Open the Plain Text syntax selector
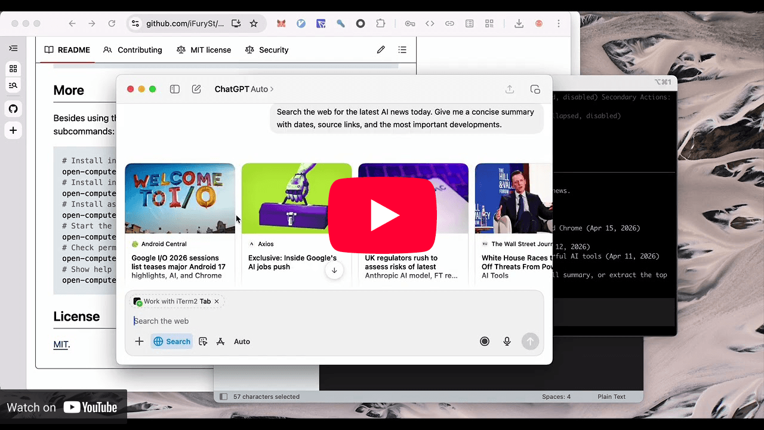The image size is (764, 430). coord(611,397)
